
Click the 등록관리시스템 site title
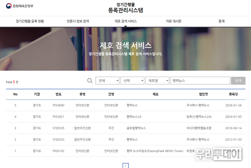[x=125, y=10]
